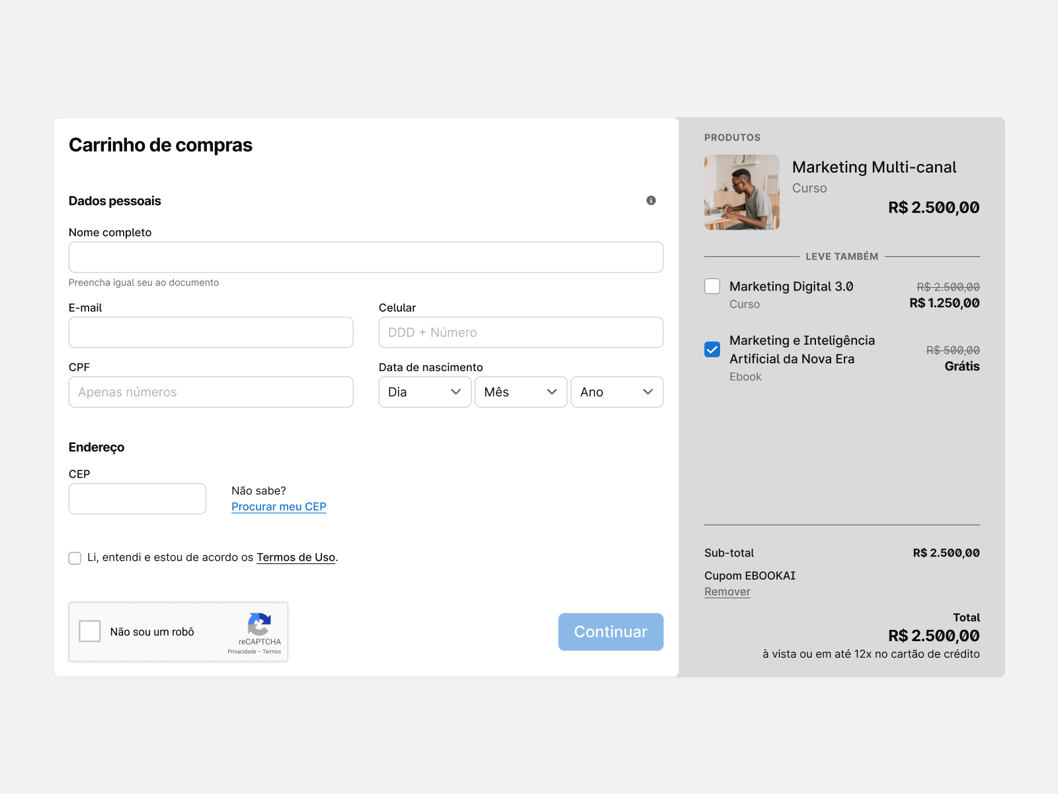The width and height of the screenshot is (1058, 794).
Task: Click the info icon next to Dados pessoais
Action: click(651, 200)
